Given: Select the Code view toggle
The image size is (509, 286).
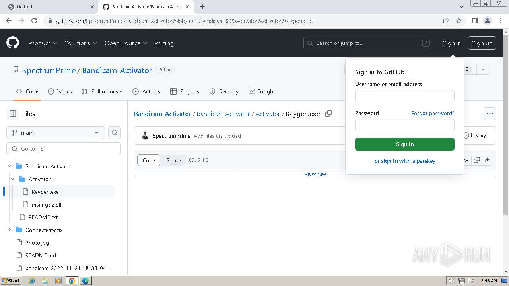Looking at the screenshot, I should (x=149, y=160).
